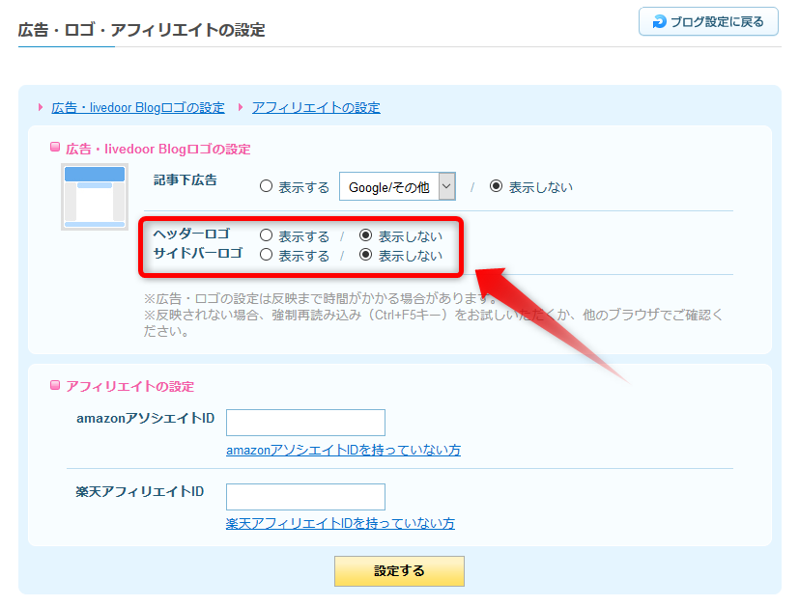Focus the 楽天アフィリエイトID input field
This screenshot has height=606, width=799.
pos(305,497)
